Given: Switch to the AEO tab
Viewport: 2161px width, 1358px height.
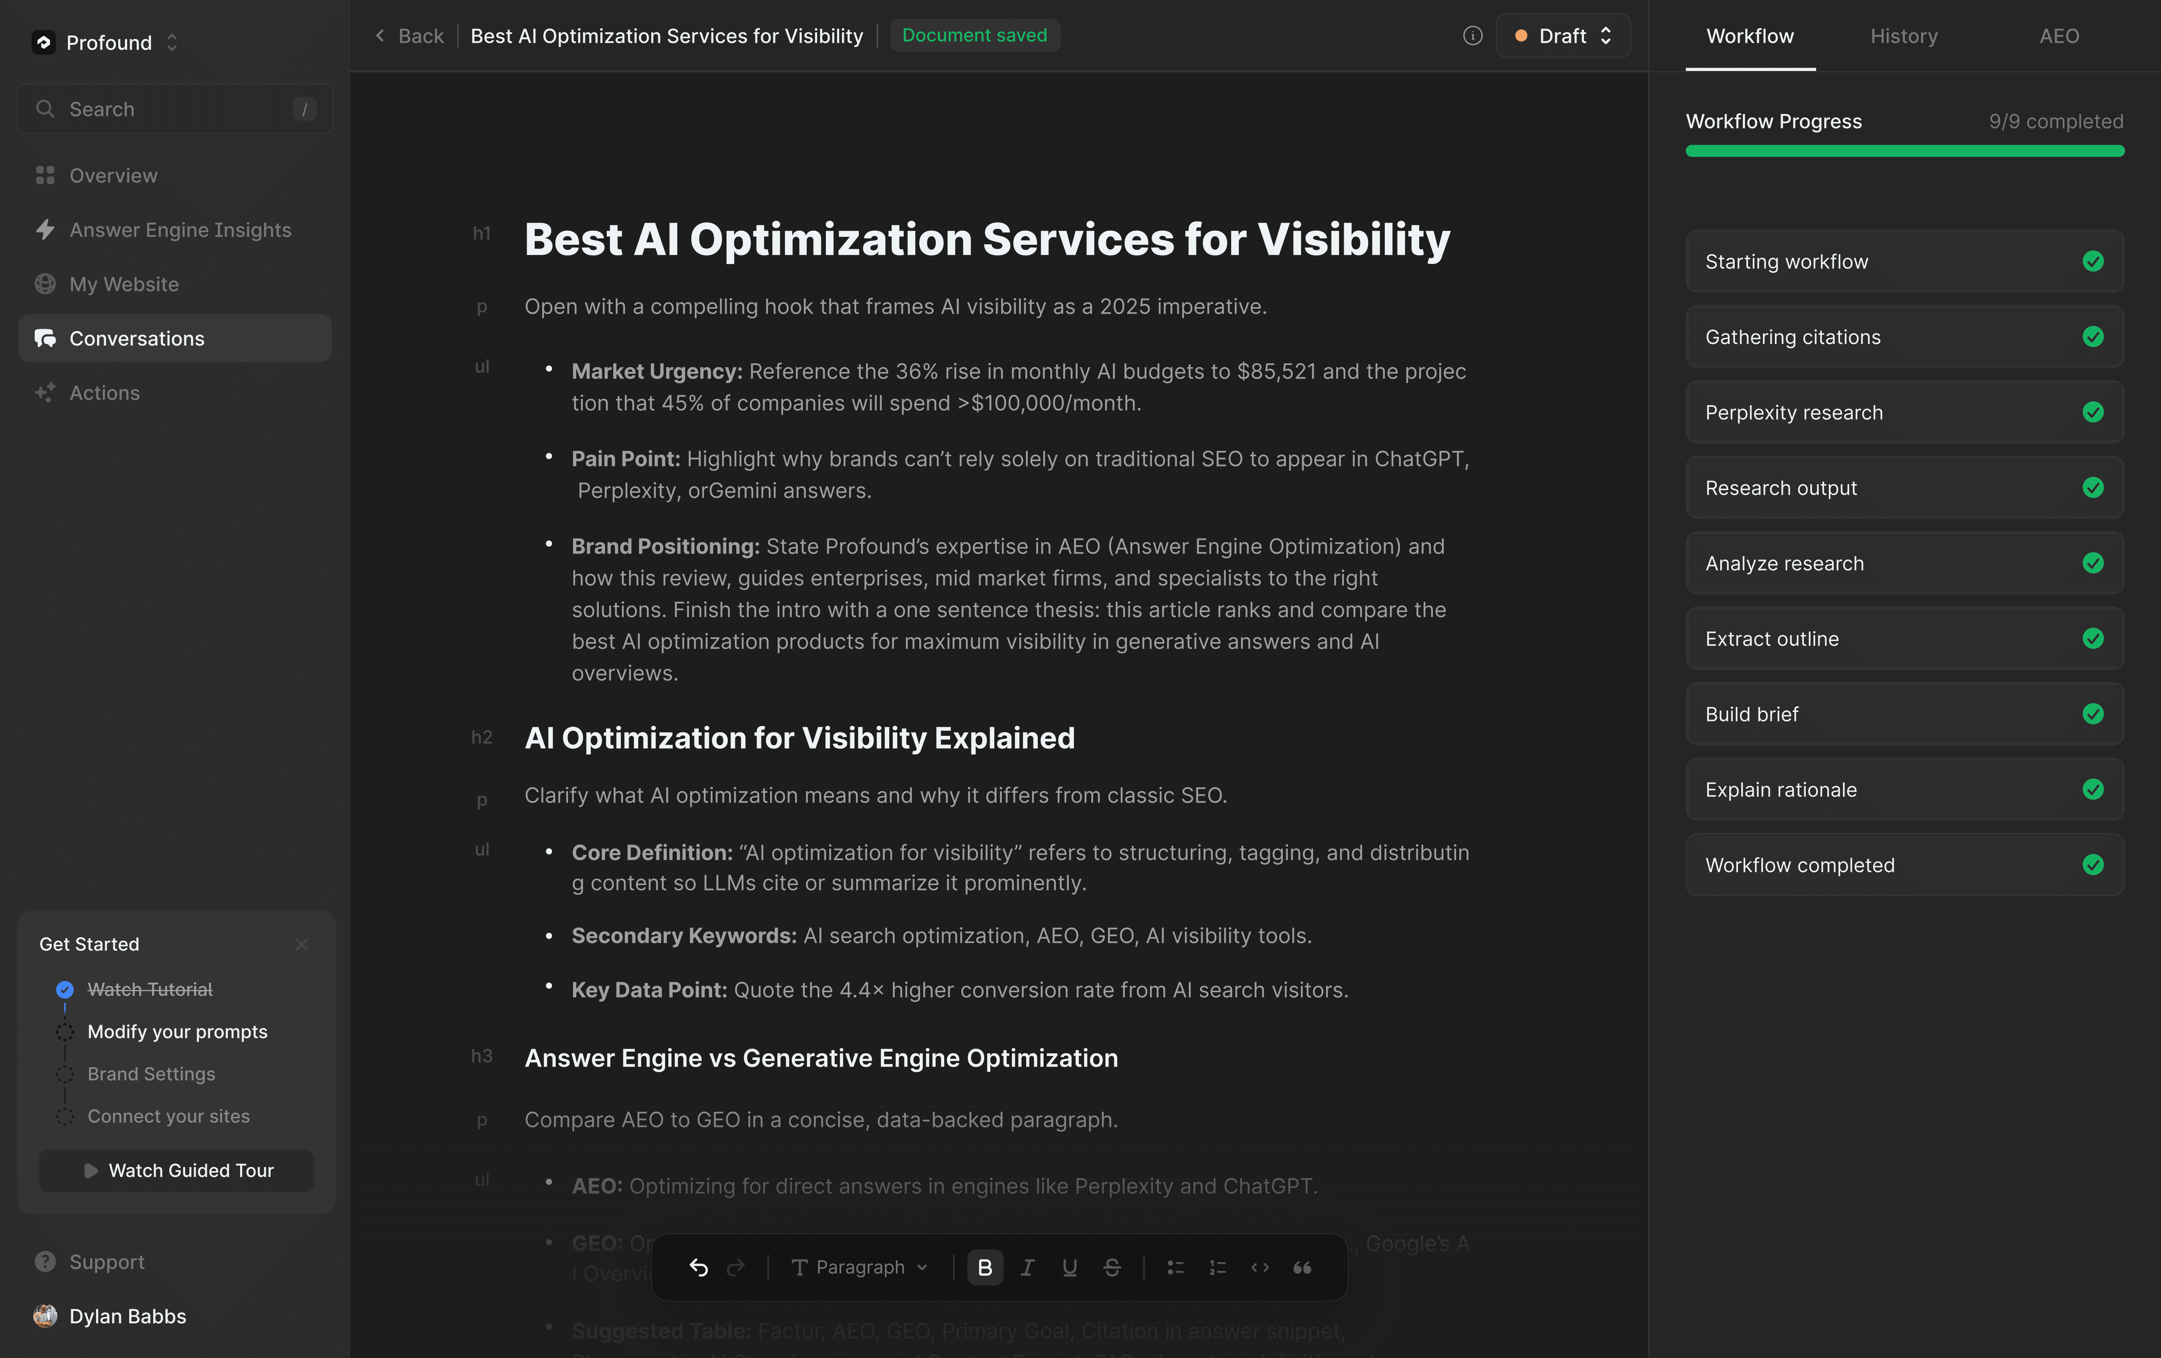Looking at the screenshot, I should click(2059, 36).
